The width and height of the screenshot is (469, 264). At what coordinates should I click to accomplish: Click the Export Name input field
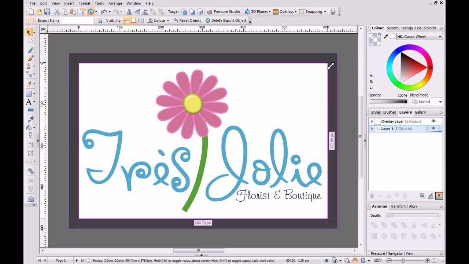(77, 21)
